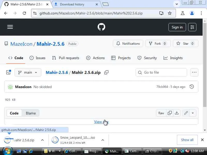
Task: Click Show Desktop quick launch icon
Action: [x=19, y=151]
